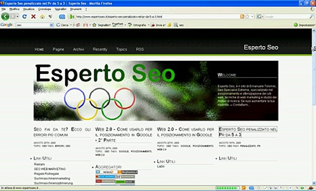The height and width of the screenshot is (191, 316).
Task: Click the page icon in status bar
Action: [259, 188]
